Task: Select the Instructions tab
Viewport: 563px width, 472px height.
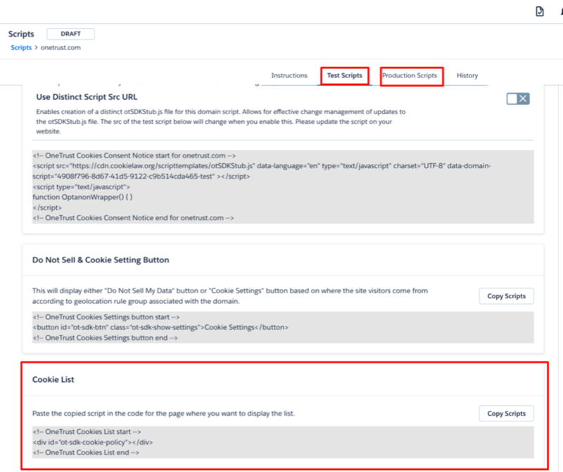Action: pos(289,75)
